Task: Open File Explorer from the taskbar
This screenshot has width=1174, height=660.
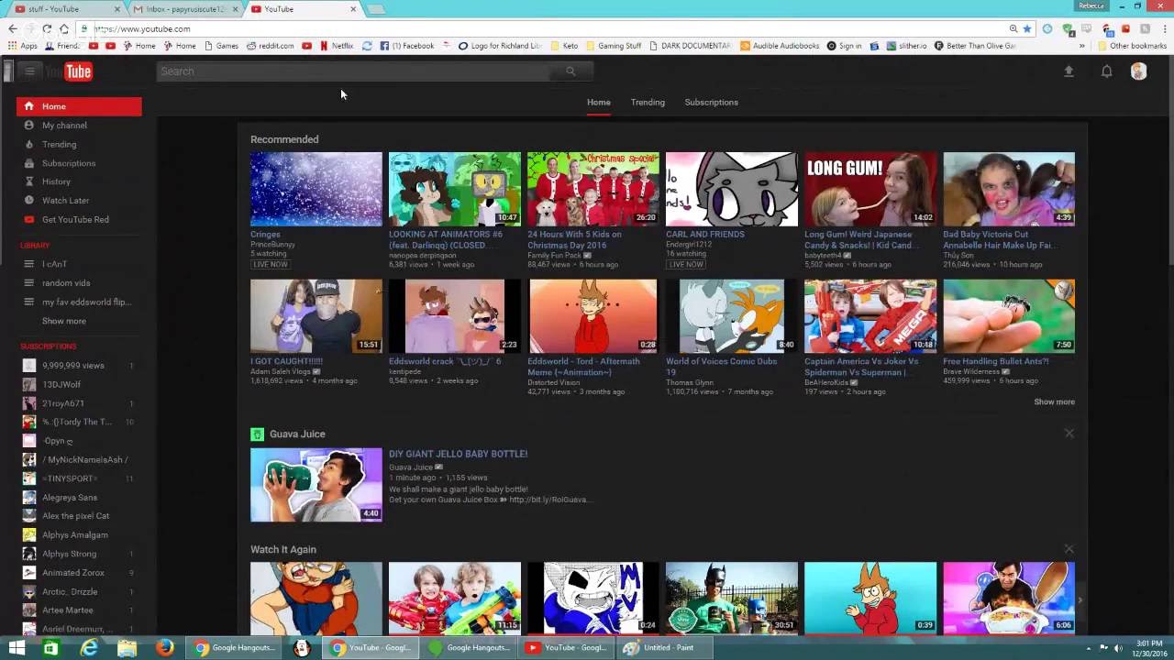Action: tap(127, 648)
